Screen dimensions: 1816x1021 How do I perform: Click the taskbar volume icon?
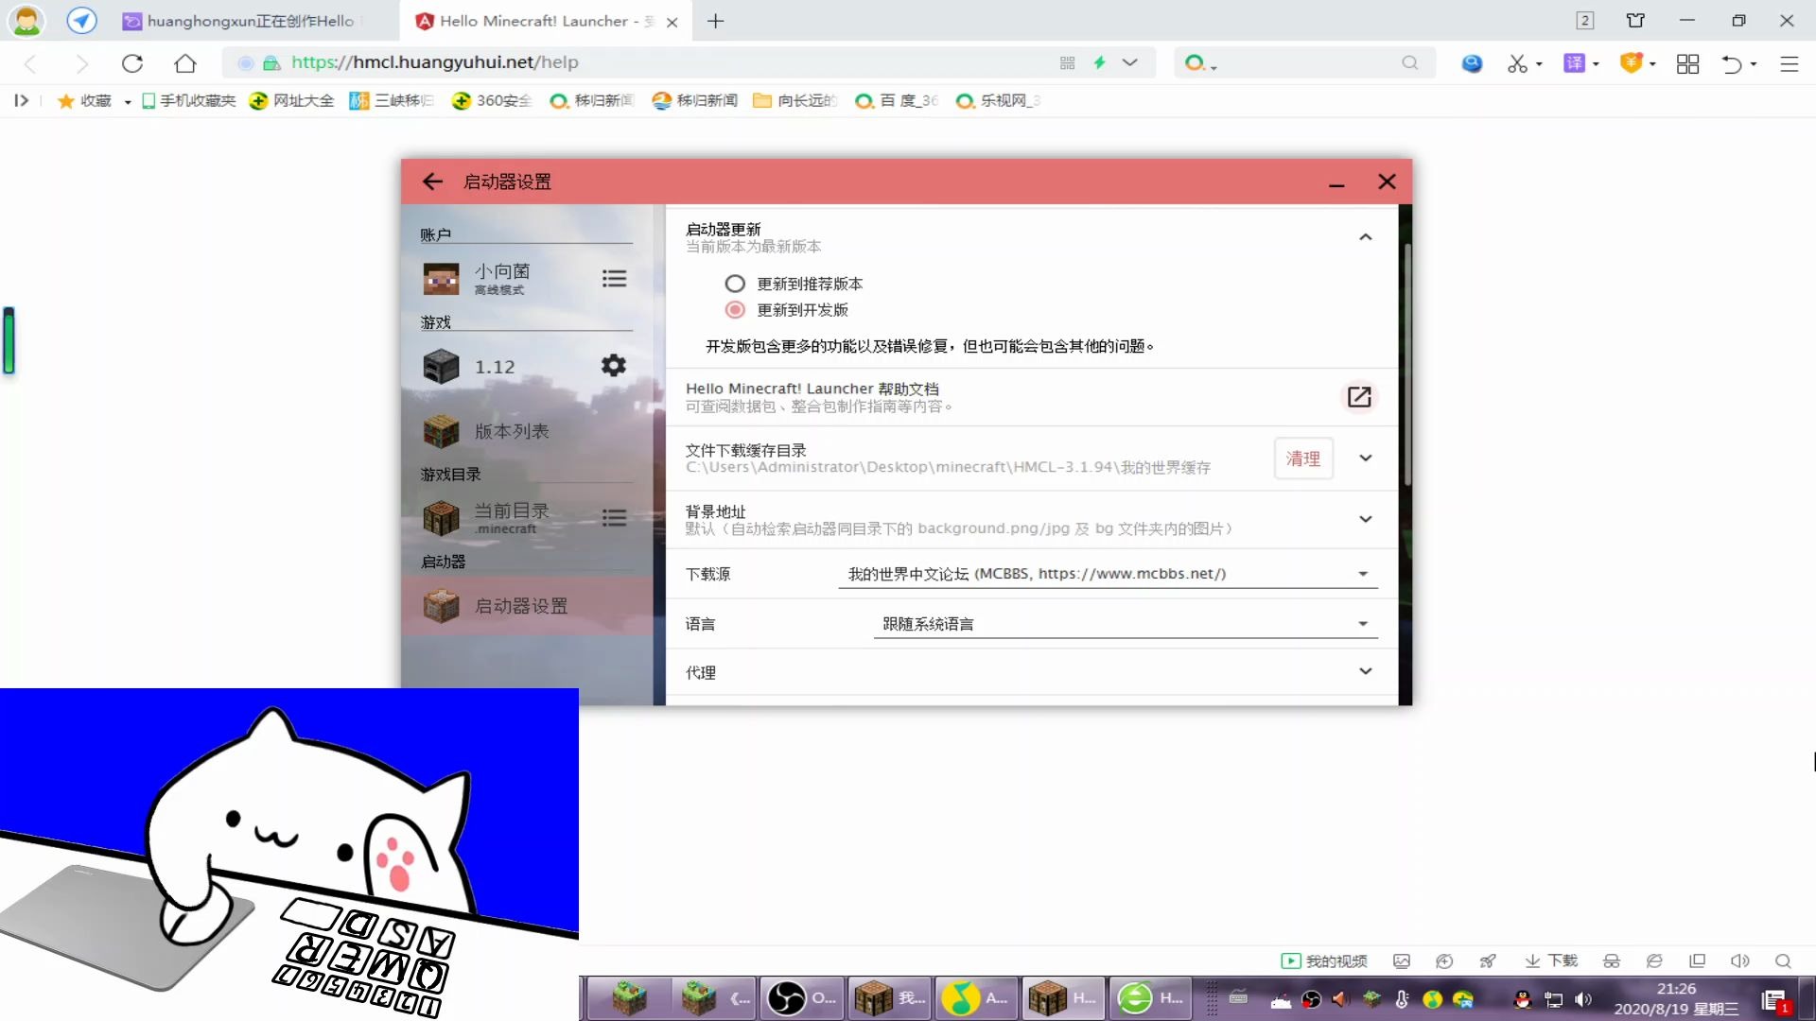click(x=1583, y=999)
